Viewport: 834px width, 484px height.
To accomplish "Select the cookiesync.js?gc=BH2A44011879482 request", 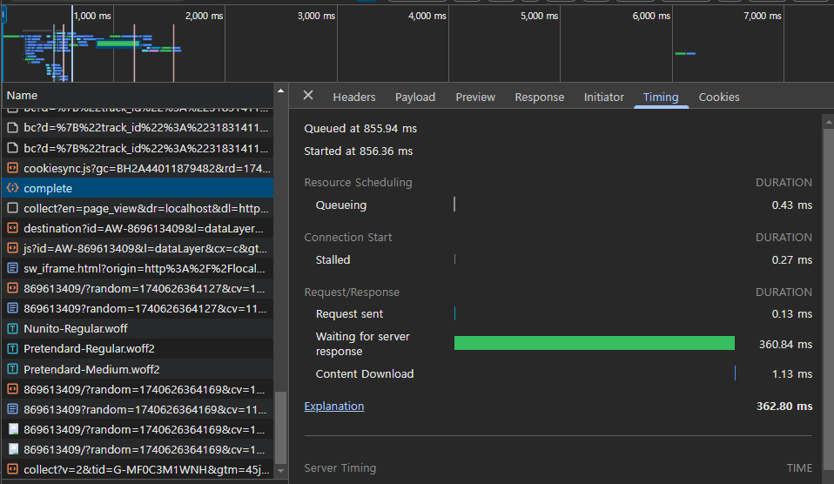I will pyautogui.click(x=138, y=169).
